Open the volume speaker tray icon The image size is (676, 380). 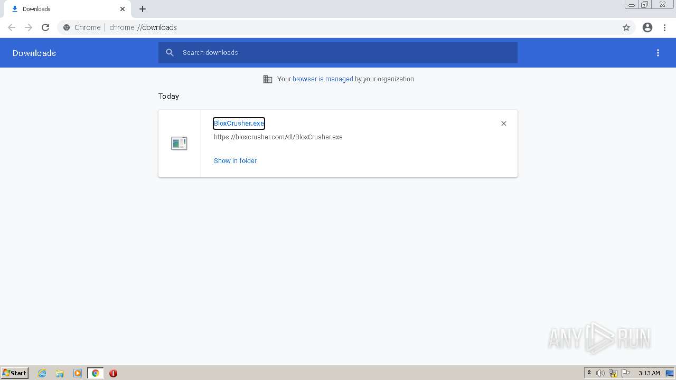click(x=600, y=373)
